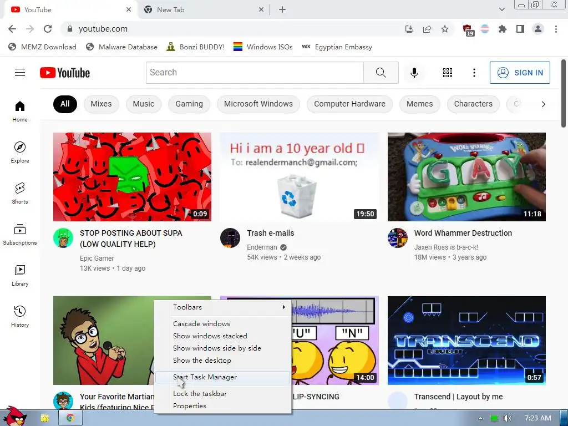Open Shorts in the sidebar
568x426 pixels.
pyautogui.click(x=20, y=193)
